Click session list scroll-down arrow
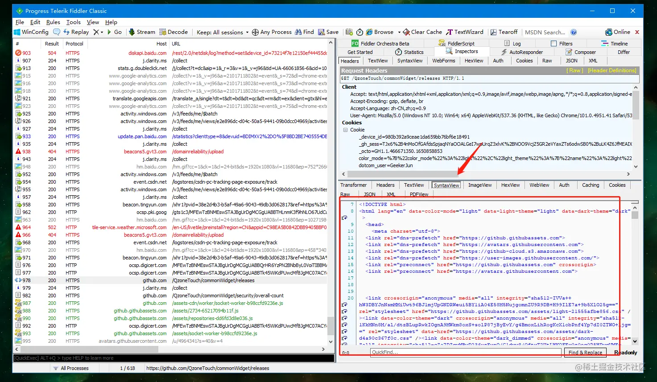The image size is (657, 382). (331, 342)
